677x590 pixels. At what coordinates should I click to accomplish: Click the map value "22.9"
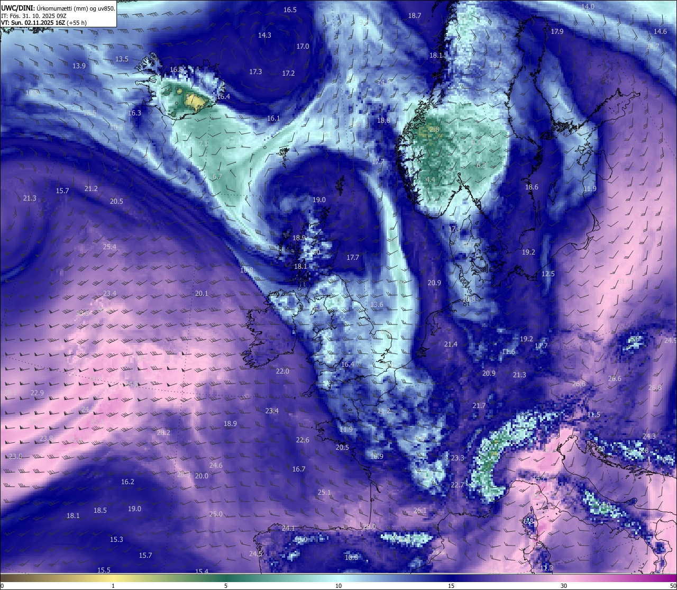pos(37,393)
